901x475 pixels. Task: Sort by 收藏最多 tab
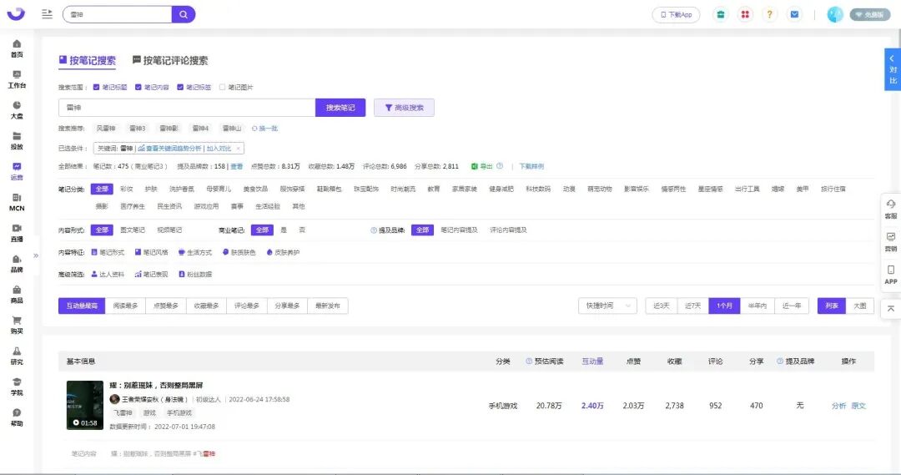coord(206,306)
